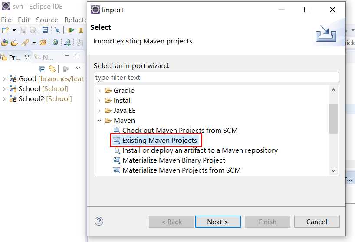Open the Refactor menu

76,20
